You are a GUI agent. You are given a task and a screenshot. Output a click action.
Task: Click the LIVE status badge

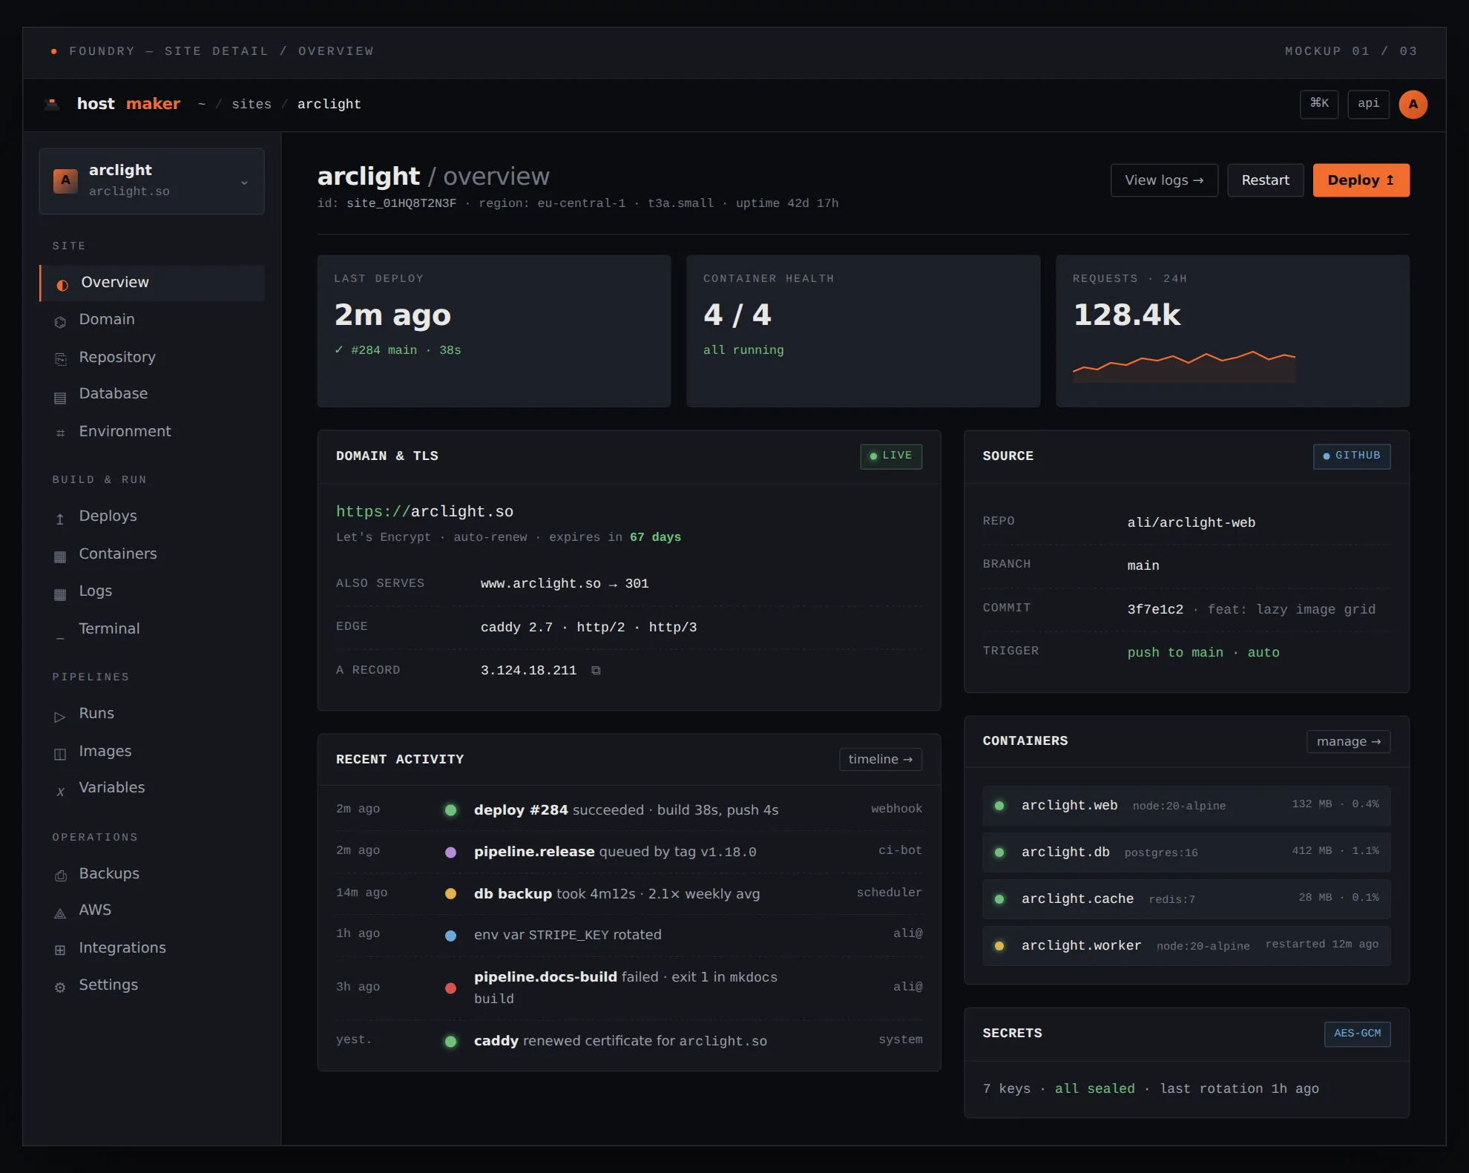891,456
